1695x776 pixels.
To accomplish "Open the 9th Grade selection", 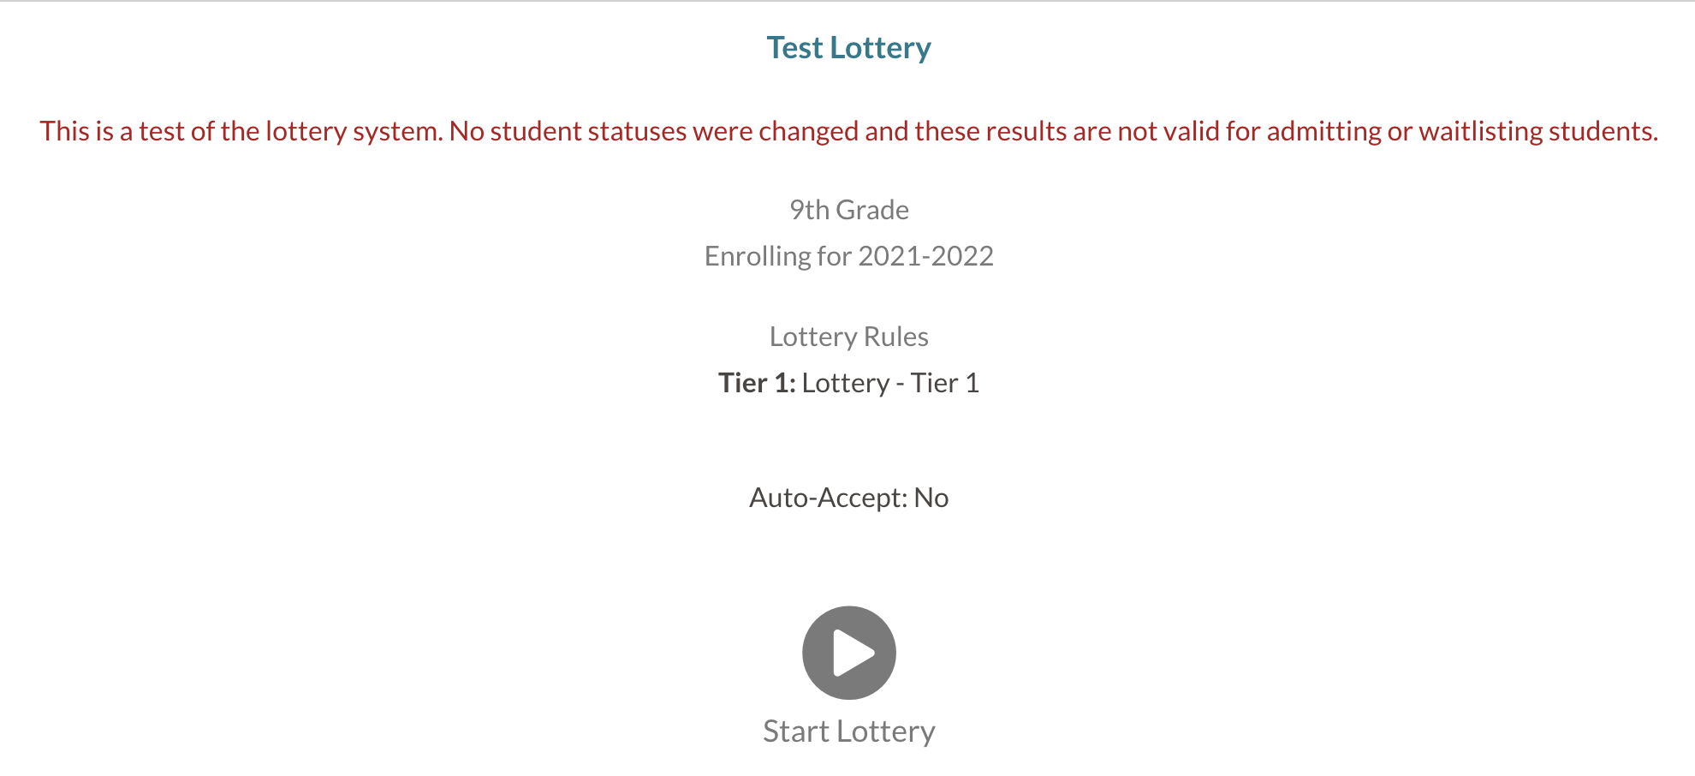I will [x=848, y=208].
